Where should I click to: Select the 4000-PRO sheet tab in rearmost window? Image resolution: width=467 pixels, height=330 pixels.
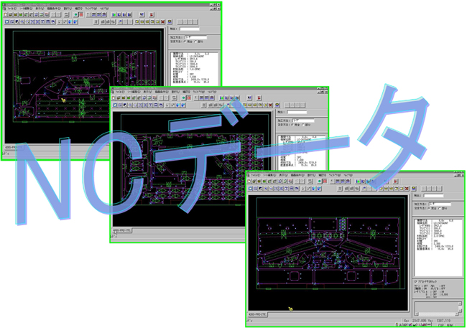14,148
